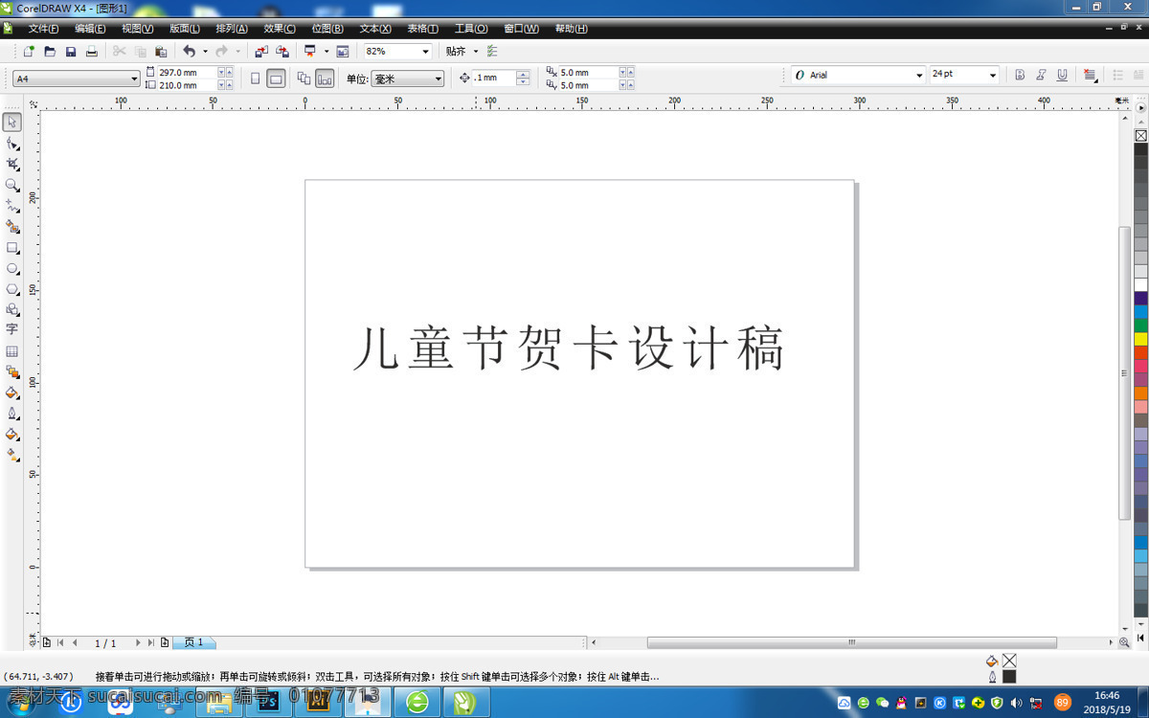Viewport: 1149px width, 718px height.
Task: Pick the Freehand curve tool
Action: coord(12,206)
